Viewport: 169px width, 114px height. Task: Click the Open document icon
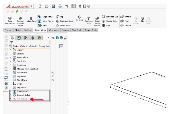[47, 6]
